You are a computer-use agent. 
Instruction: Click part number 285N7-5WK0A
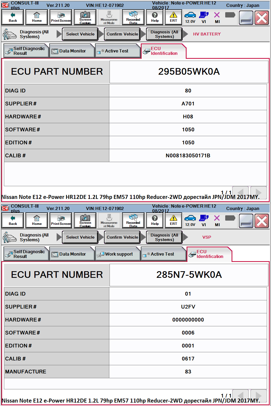click(189, 275)
